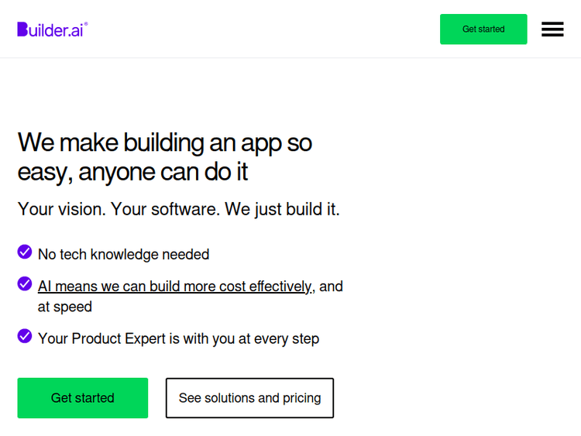Click the We just build it. text
Screen dimensions: 581x436
282,209
